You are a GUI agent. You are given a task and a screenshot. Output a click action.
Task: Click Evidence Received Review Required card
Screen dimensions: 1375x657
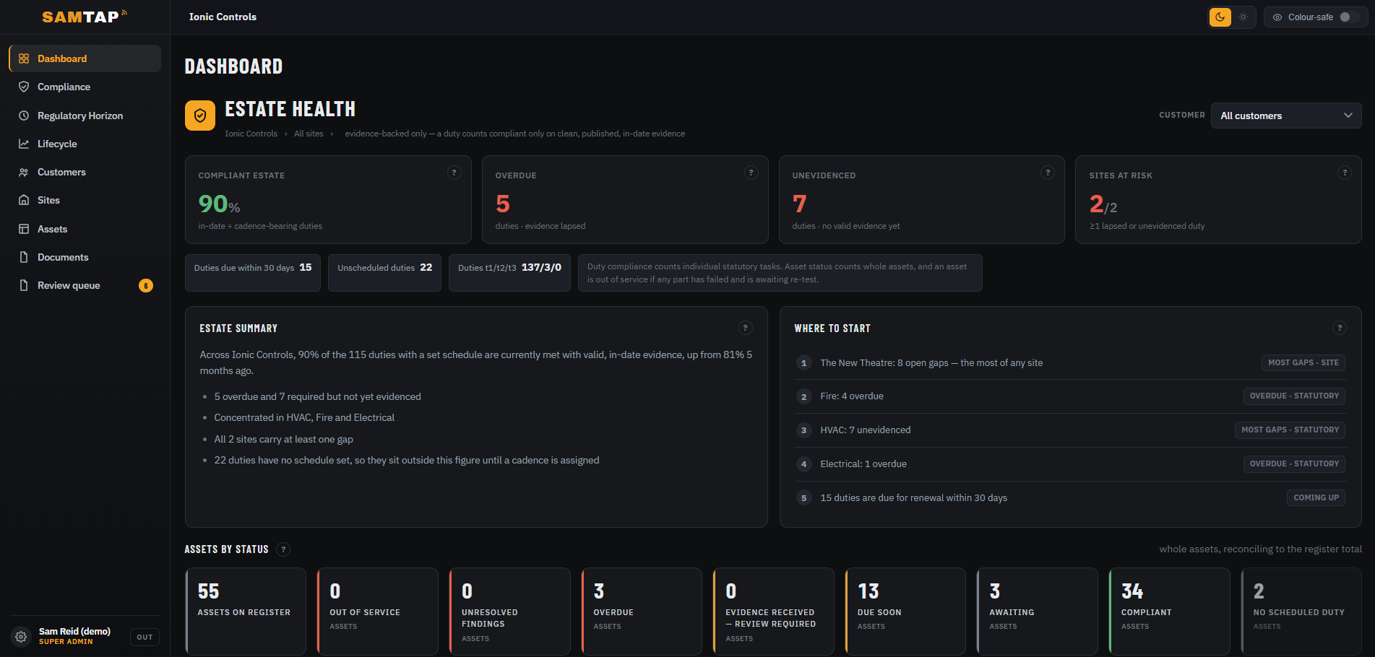pos(773,611)
